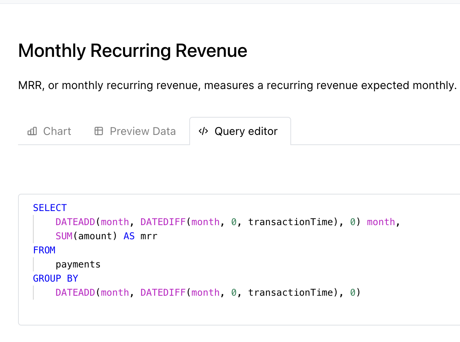The height and width of the screenshot is (342, 460).
Task: Place cursor on the SELECT keyword
Action: (50, 208)
